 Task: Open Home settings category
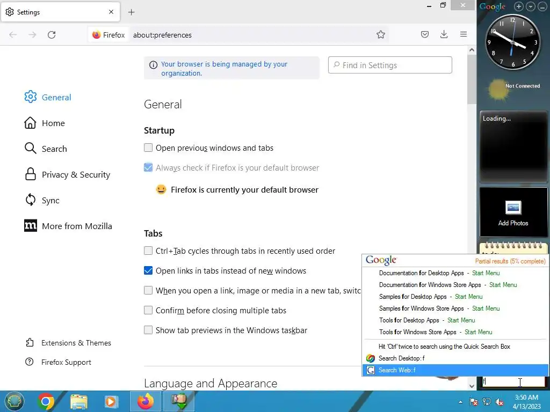(x=45, y=123)
